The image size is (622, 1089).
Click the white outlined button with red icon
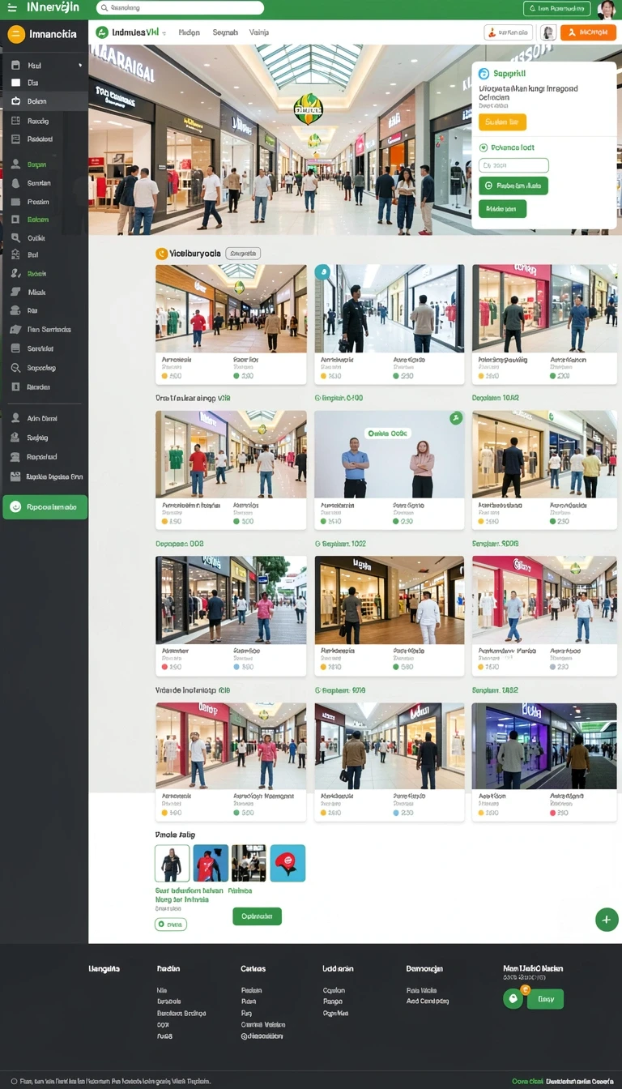pyautogui.click(x=508, y=32)
